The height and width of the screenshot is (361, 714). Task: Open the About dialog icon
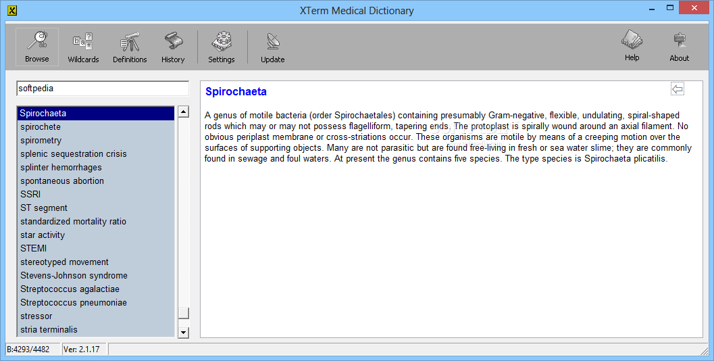click(679, 45)
